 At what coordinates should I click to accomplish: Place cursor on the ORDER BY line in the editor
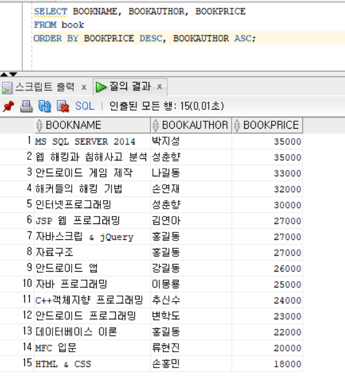pos(144,38)
